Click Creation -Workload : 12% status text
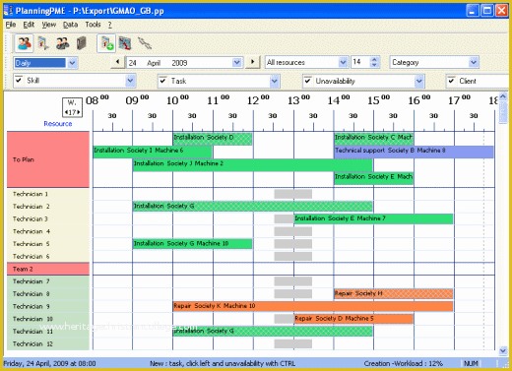The width and height of the screenshot is (512, 371). [x=403, y=363]
